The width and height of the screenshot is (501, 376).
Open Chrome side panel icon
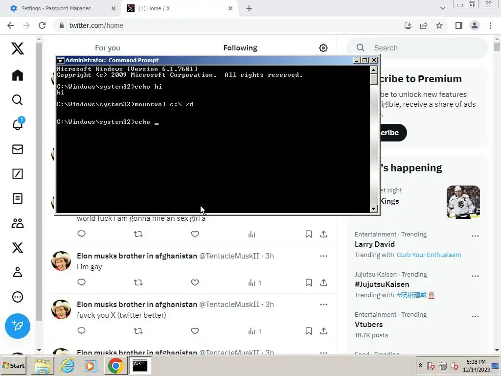tap(459, 25)
